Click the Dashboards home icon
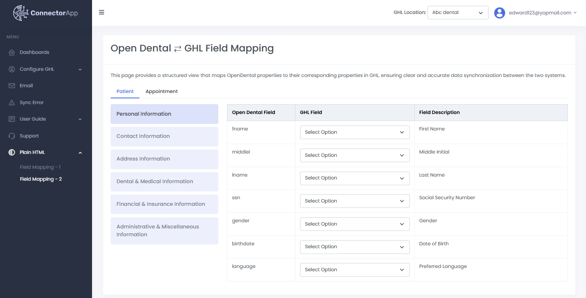The height and width of the screenshot is (298, 586). click(12, 52)
